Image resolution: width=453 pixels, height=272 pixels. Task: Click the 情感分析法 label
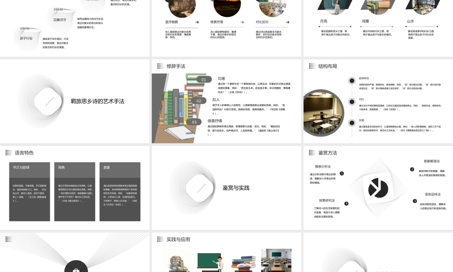point(323,166)
